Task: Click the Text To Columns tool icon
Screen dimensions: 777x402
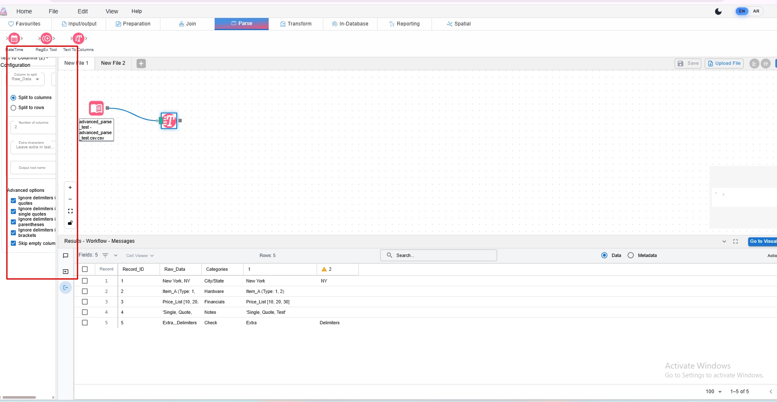Action: pos(79,39)
